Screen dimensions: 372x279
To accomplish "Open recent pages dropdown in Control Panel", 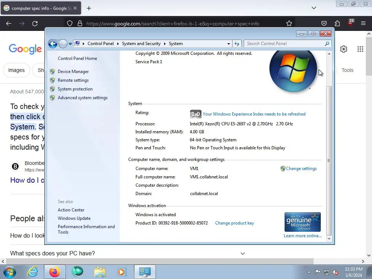I will [70, 44].
